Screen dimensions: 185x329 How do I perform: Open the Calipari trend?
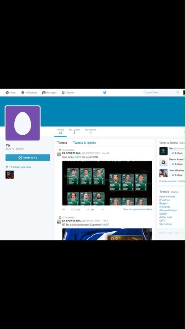[163, 214]
